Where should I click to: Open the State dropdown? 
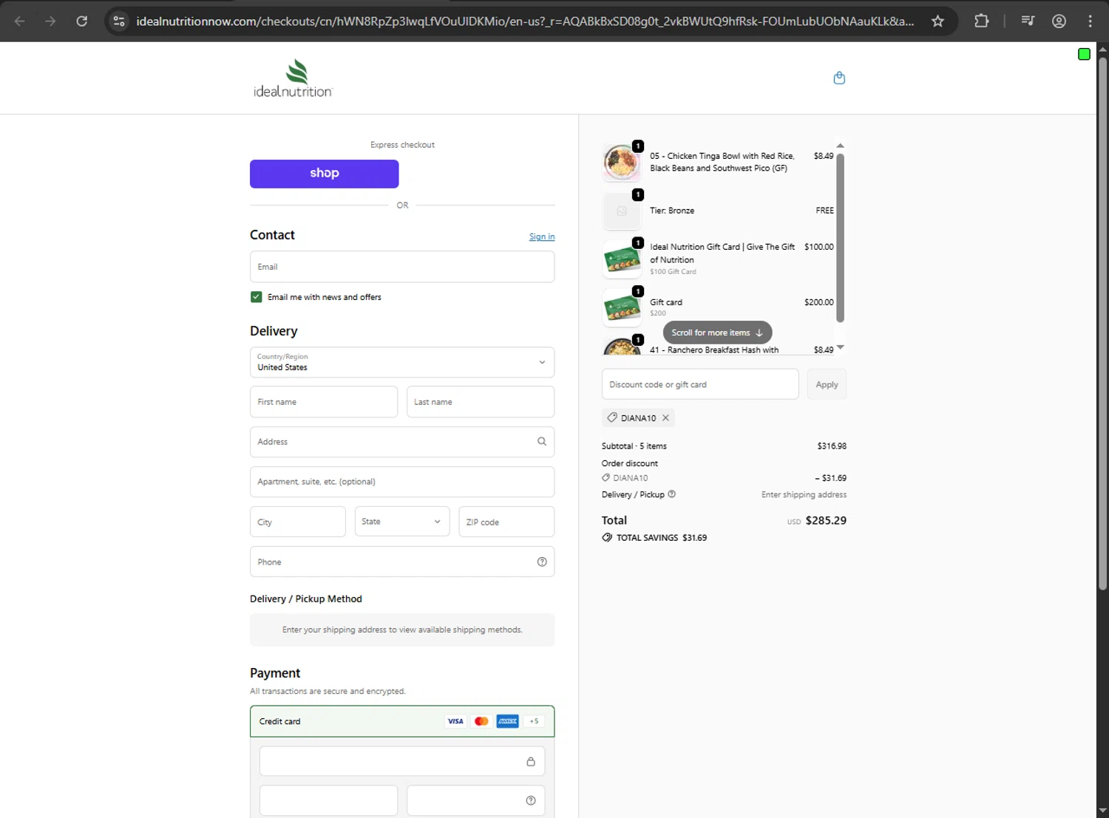(x=402, y=522)
